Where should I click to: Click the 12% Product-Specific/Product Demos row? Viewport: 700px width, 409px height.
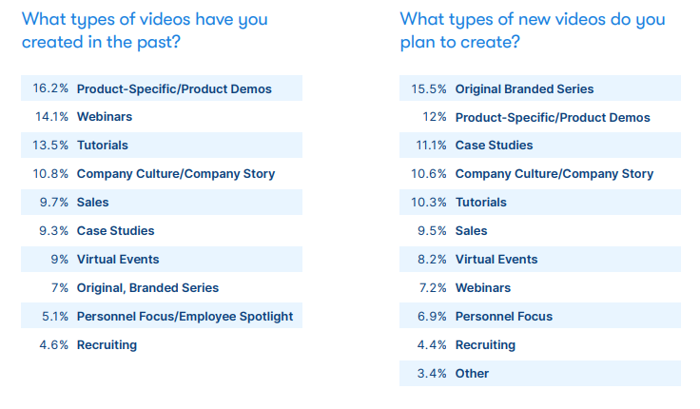click(x=540, y=117)
